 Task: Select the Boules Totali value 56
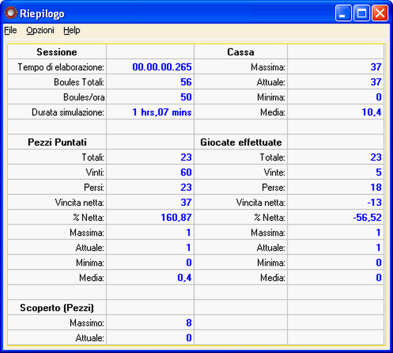pyautogui.click(x=186, y=82)
